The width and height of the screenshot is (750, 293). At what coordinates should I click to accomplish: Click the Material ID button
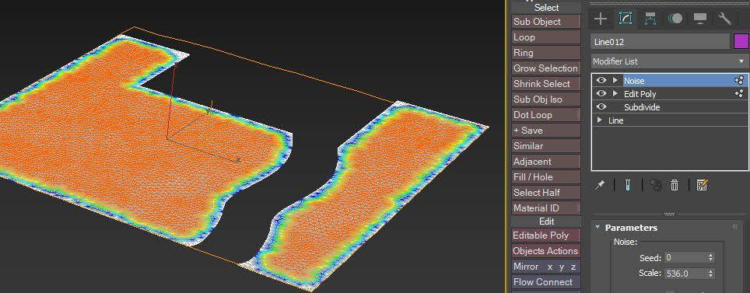pos(546,208)
